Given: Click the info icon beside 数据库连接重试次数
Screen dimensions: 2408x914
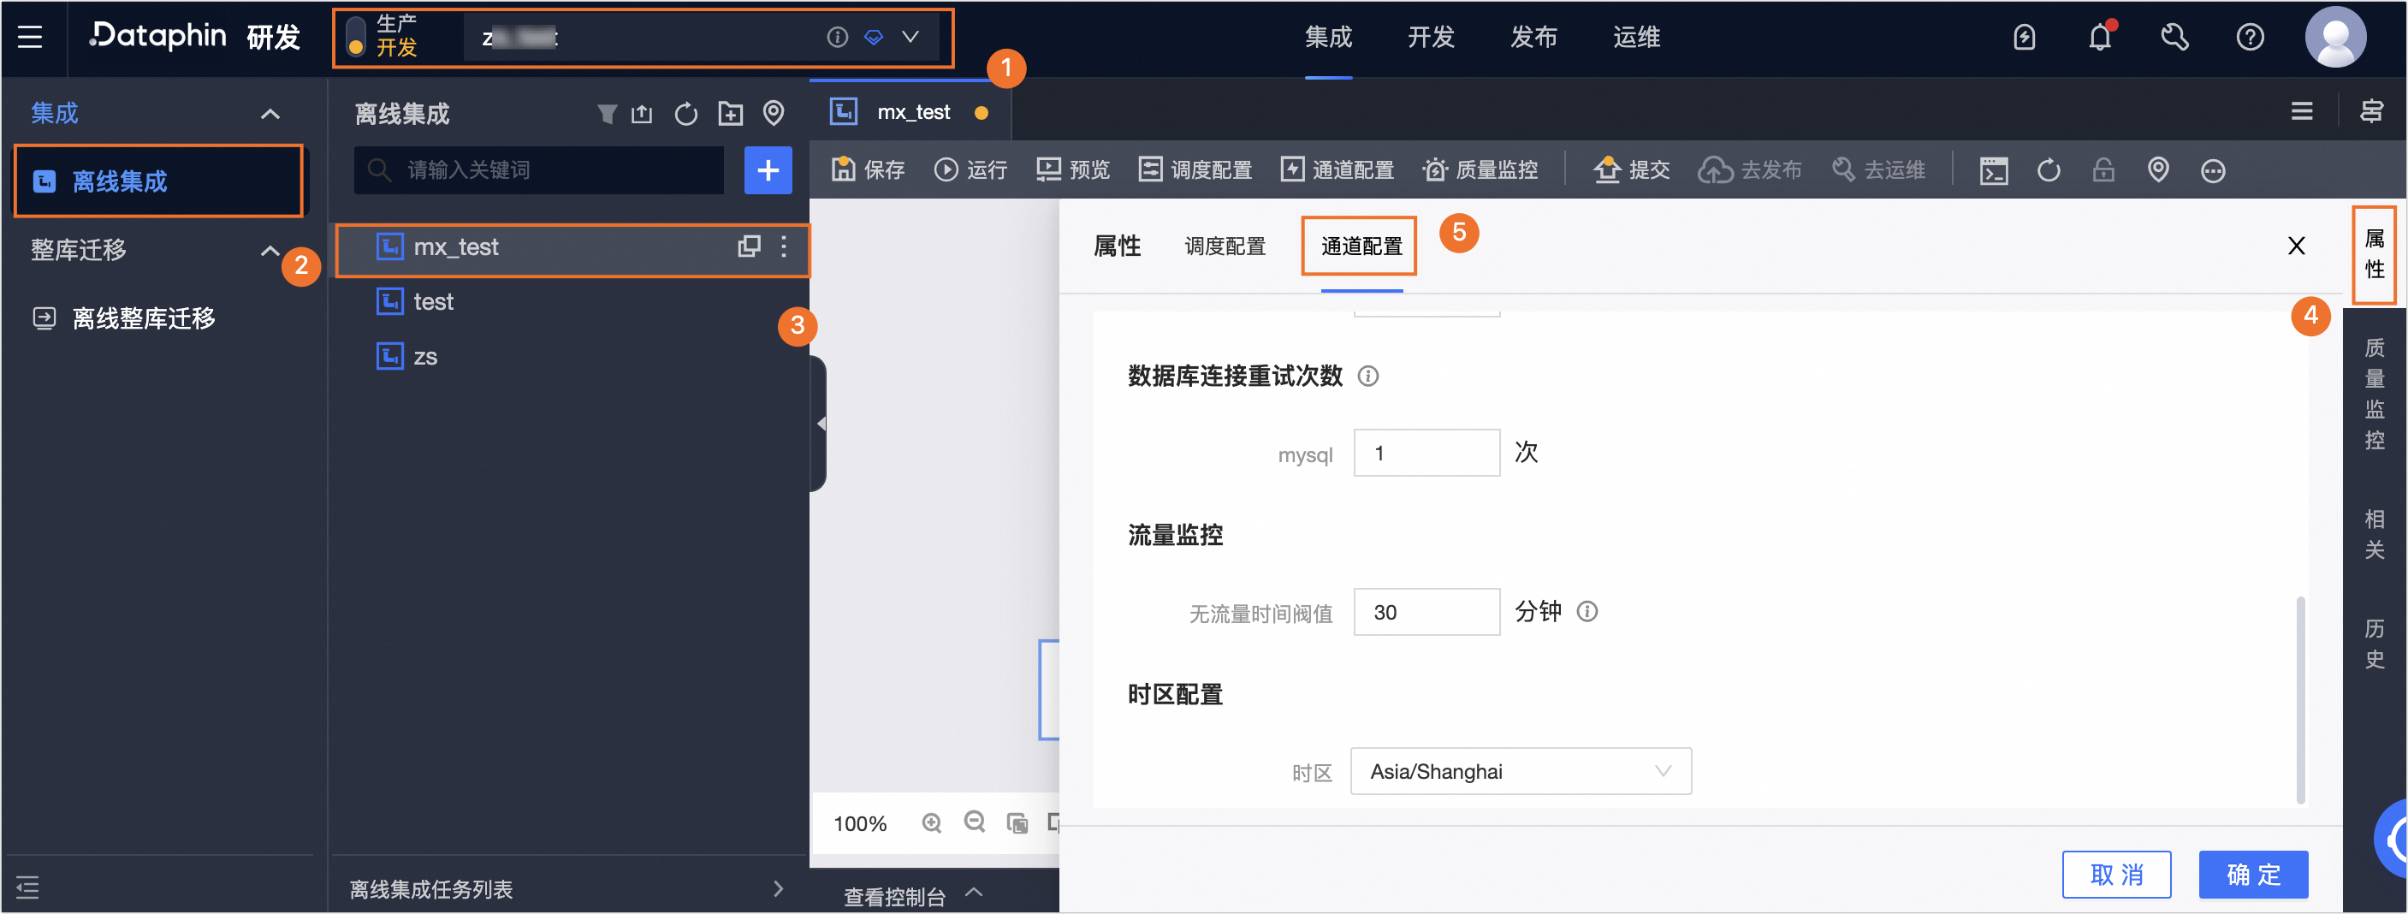Looking at the screenshot, I should tap(1367, 376).
